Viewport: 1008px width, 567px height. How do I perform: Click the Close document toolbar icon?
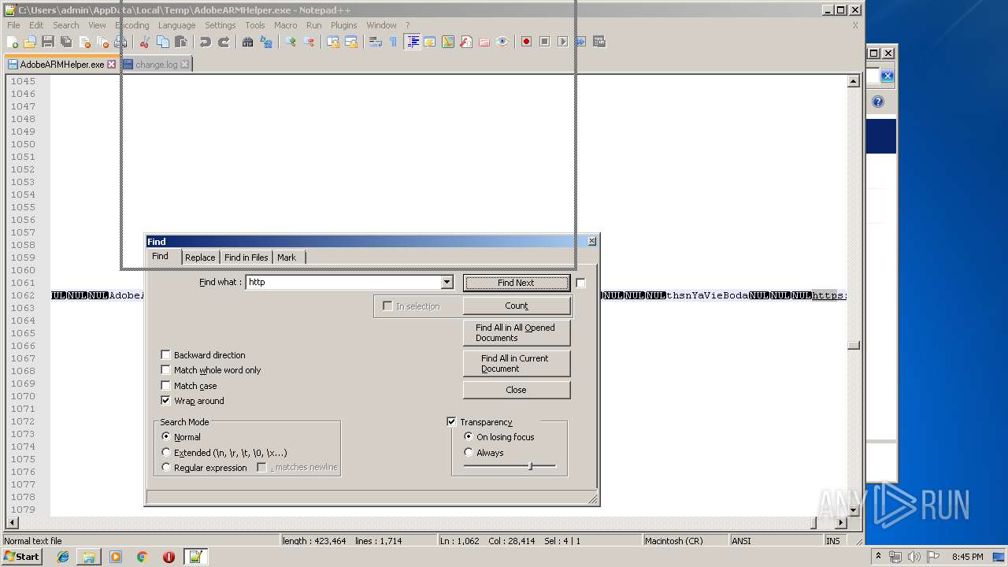pos(84,42)
